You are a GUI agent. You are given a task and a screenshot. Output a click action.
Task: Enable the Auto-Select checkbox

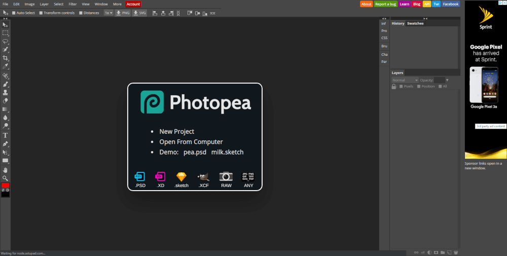coord(14,13)
